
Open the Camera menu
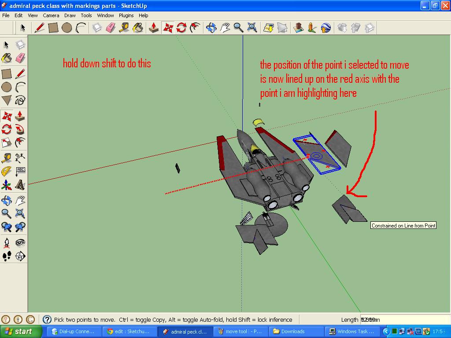(51, 15)
